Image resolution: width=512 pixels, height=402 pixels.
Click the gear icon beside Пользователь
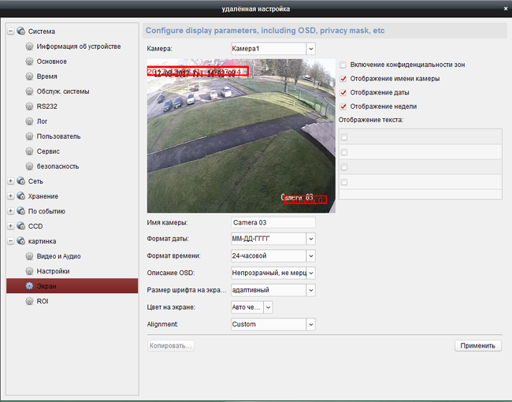click(30, 136)
